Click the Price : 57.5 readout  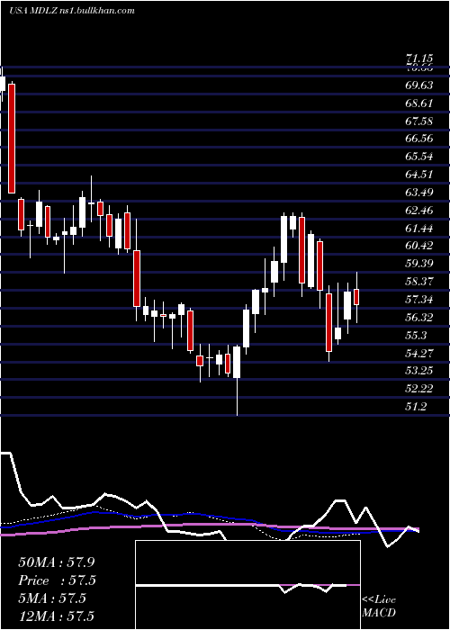click(58, 580)
